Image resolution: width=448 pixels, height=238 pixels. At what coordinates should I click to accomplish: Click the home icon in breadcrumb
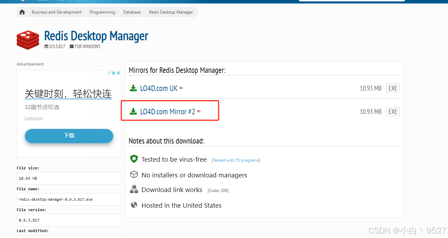pos(22,12)
